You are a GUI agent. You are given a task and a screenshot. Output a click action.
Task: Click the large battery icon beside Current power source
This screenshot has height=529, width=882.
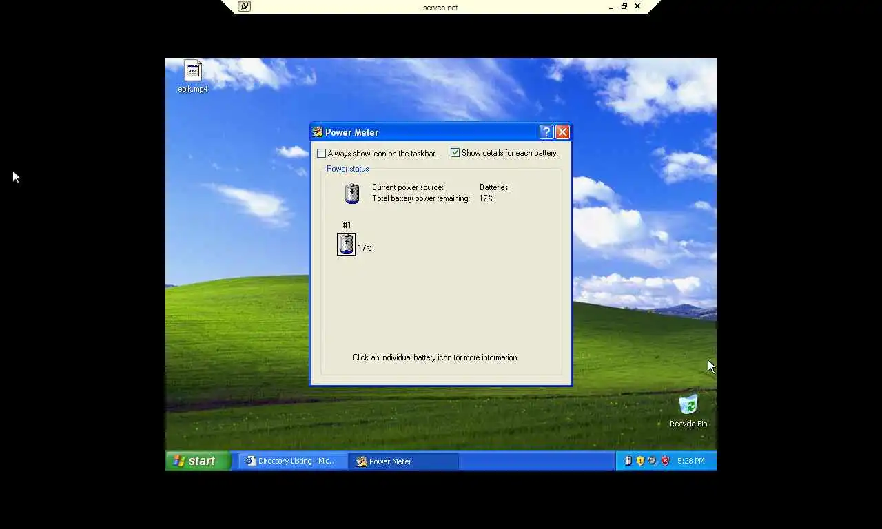click(x=352, y=194)
